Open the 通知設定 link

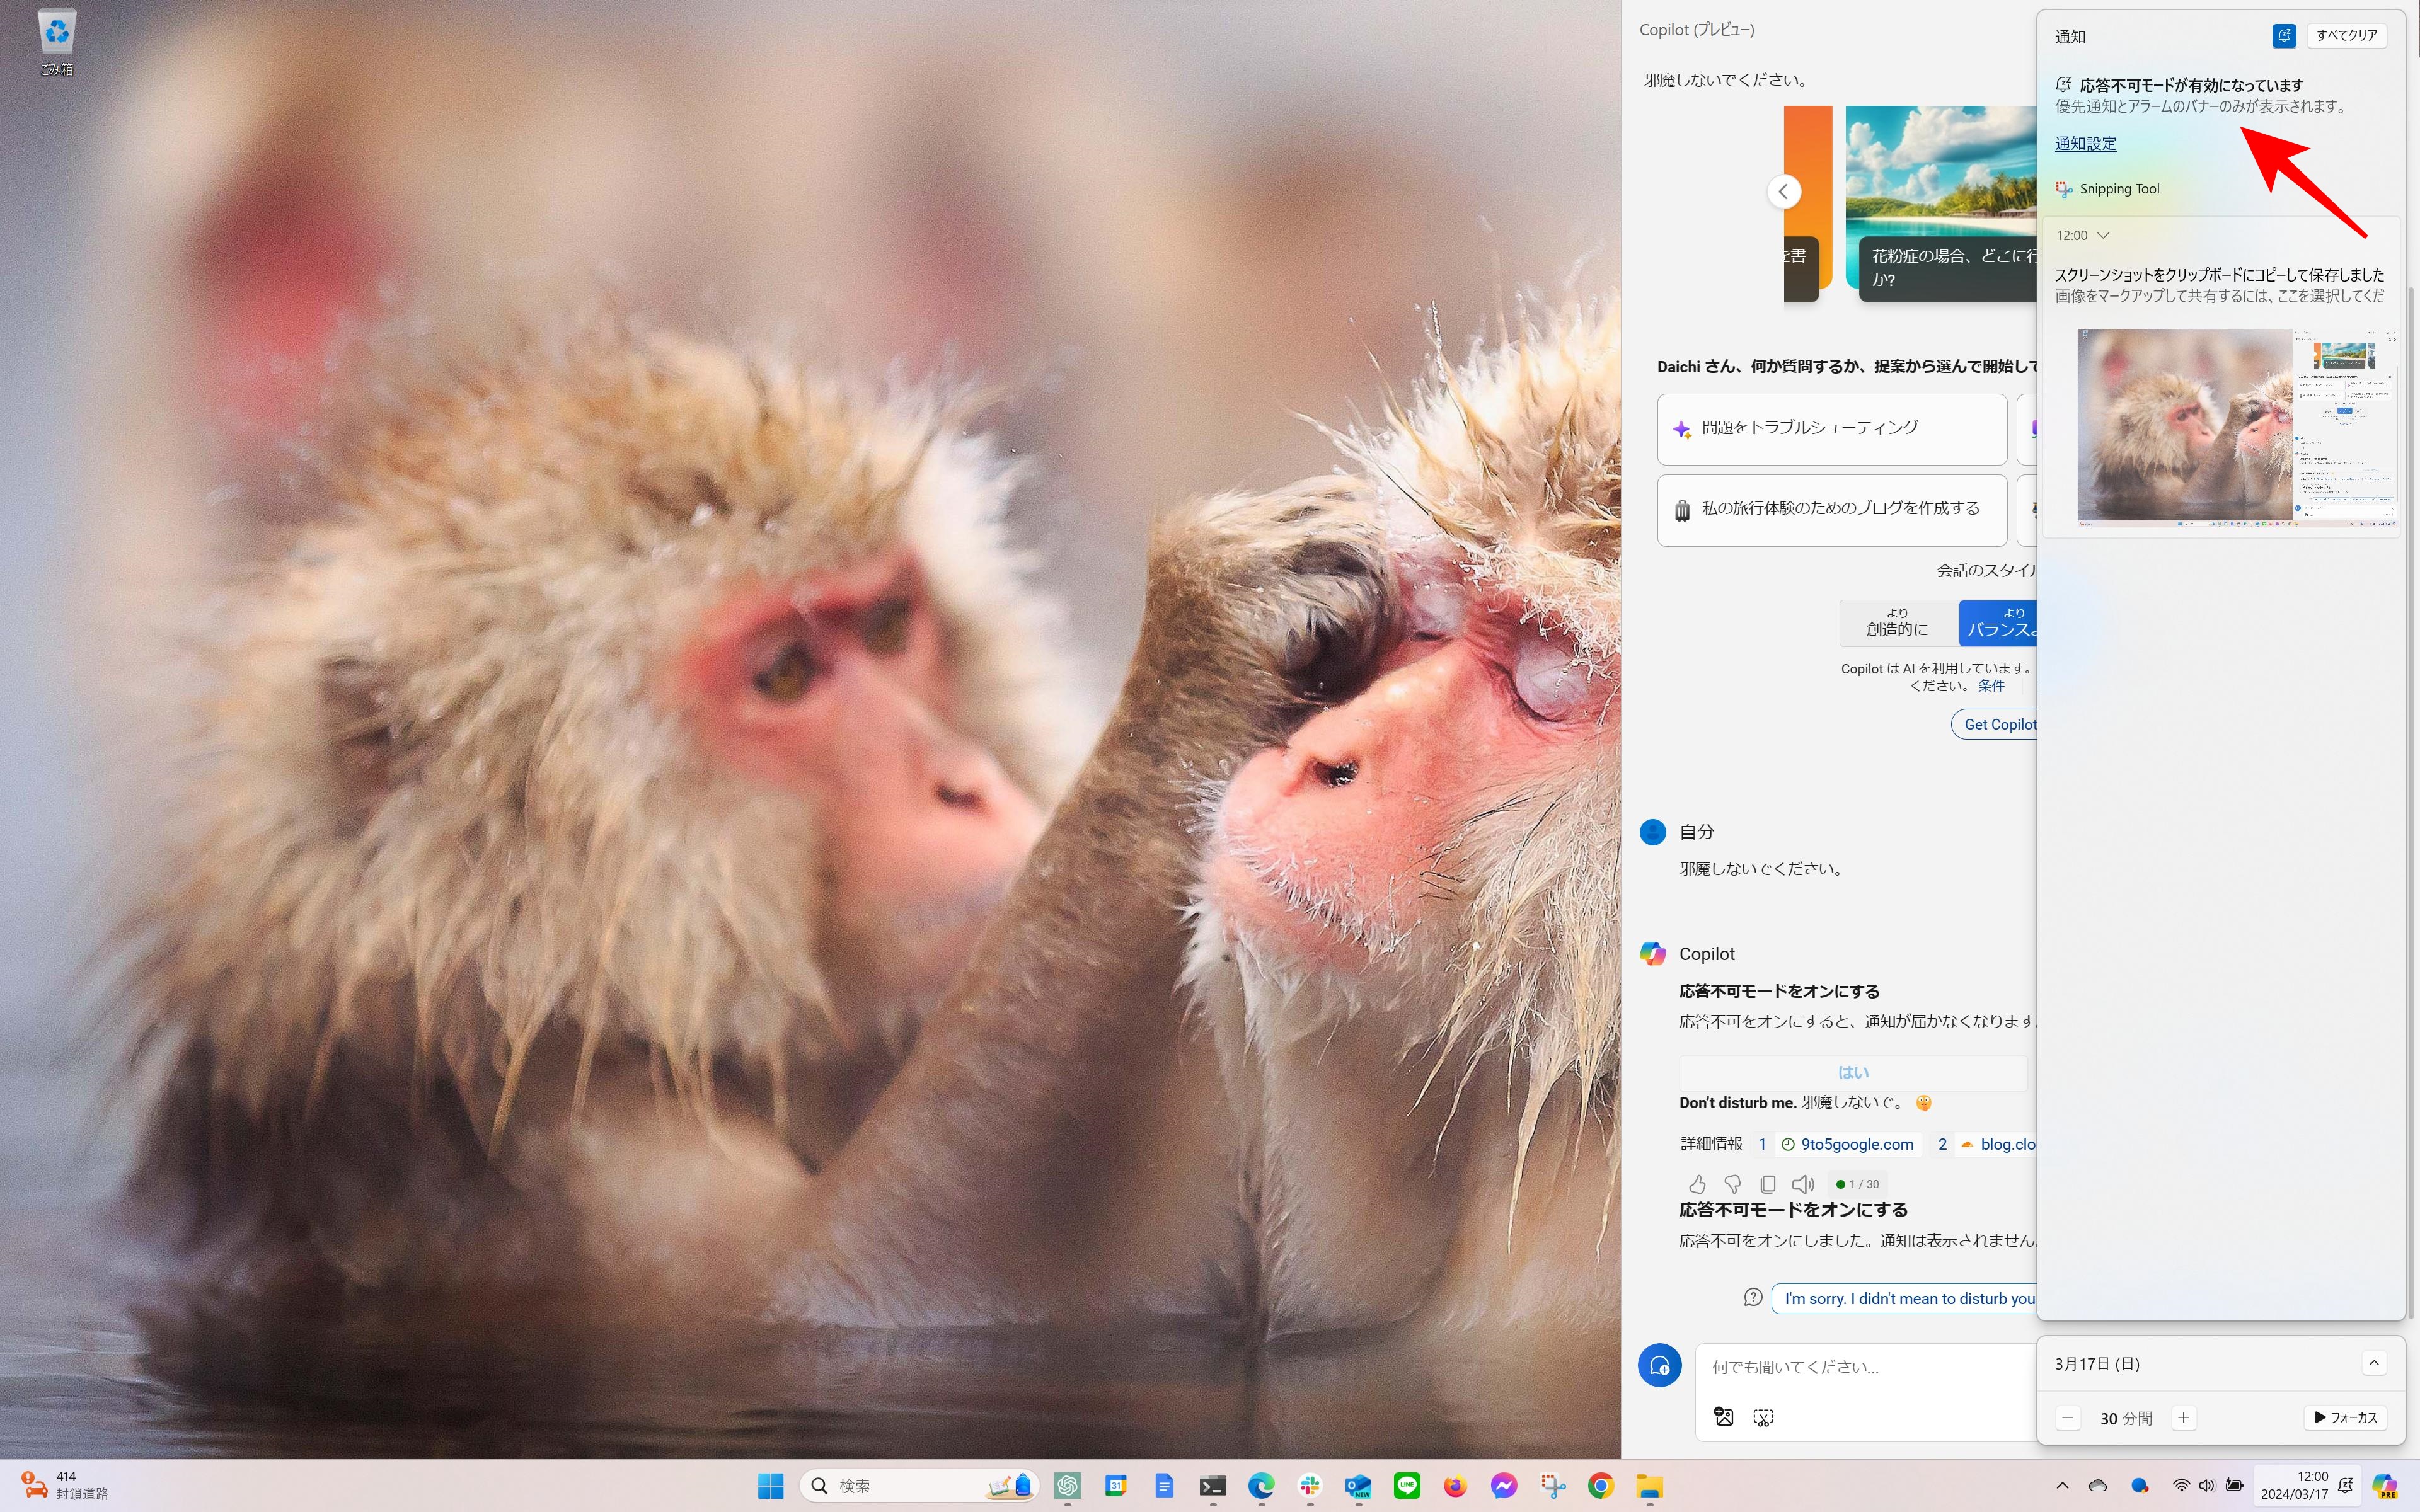point(2085,143)
